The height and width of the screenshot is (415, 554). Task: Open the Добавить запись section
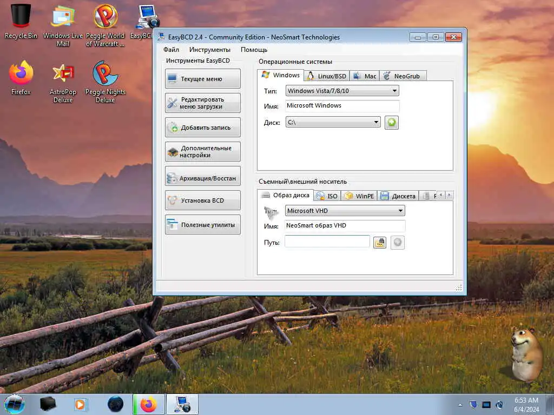[202, 128]
